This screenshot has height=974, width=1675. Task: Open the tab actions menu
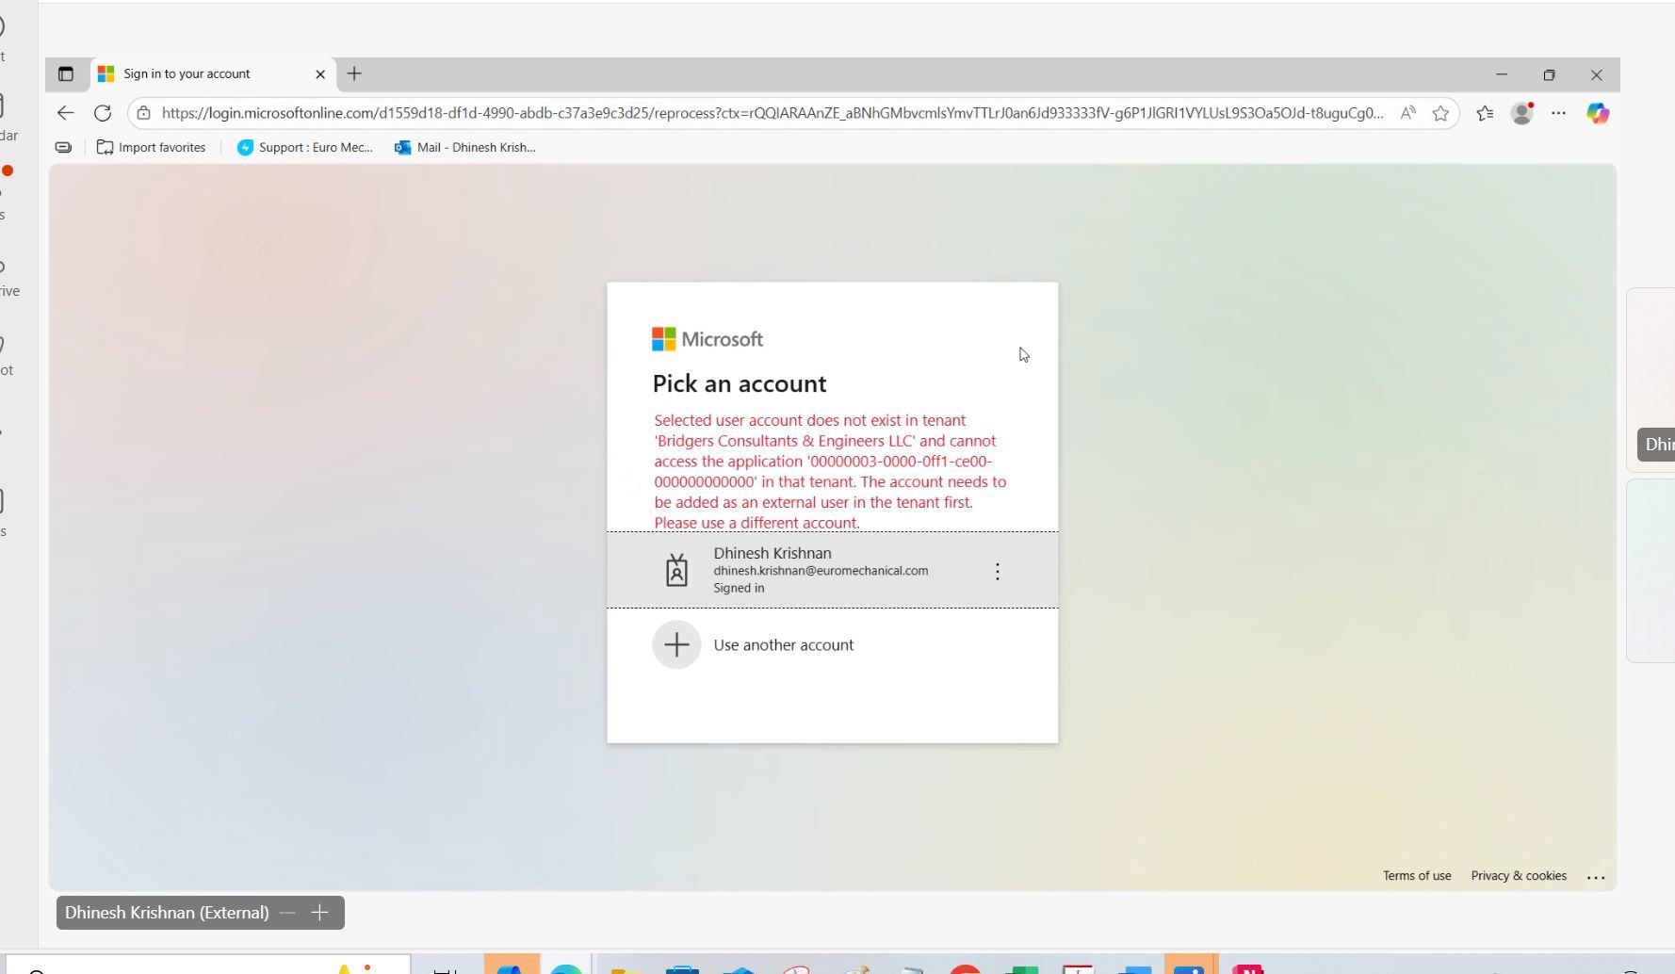65,73
